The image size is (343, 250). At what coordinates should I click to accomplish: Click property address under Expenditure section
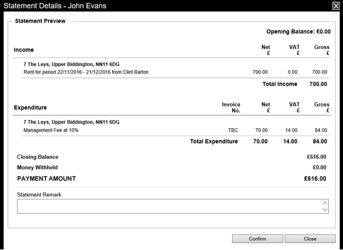point(72,122)
